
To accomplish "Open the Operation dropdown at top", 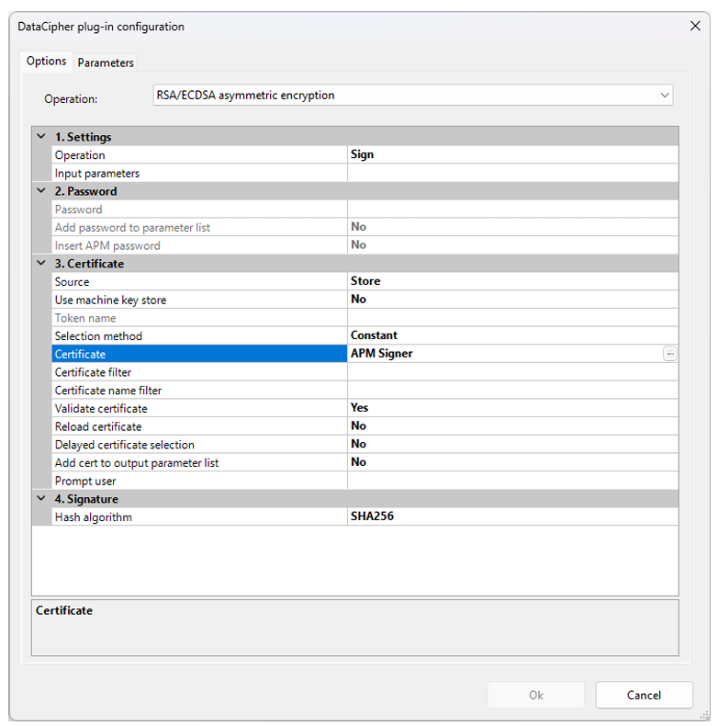I will [x=412, y=95].
